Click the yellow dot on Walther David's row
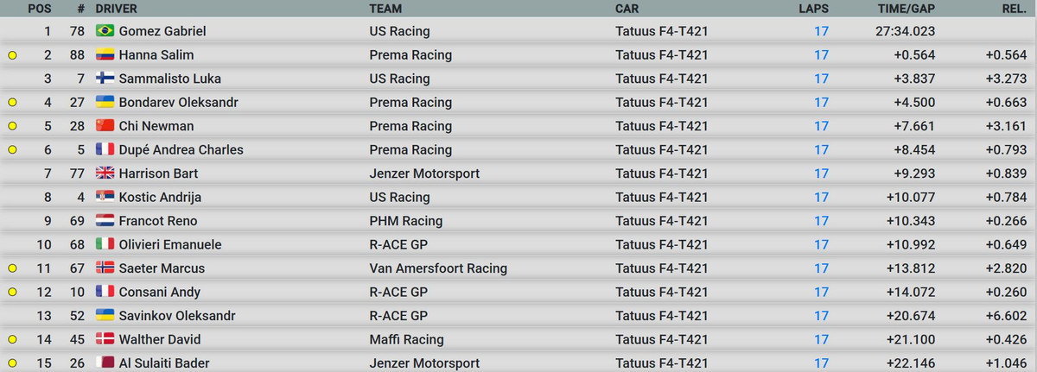The width and height of the screenshot is (1037, 372). [12, 340]
